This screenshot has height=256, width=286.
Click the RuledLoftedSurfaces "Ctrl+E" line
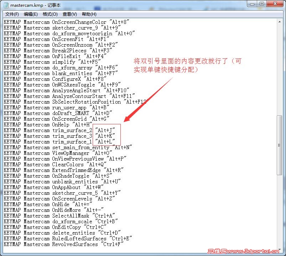68,239
